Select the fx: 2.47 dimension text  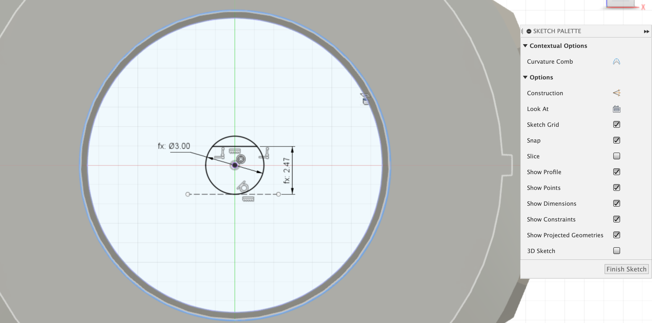click(286, 170)
